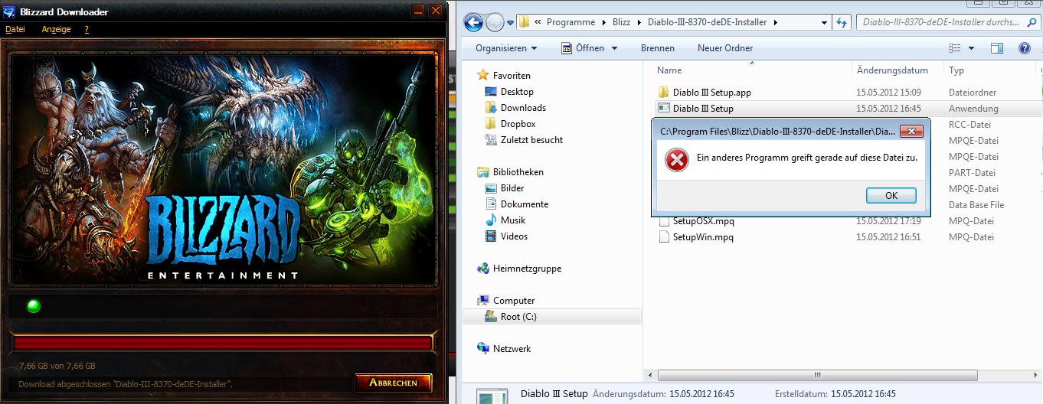Click Brennen in the Explorer toolbar

pos(658,48)
